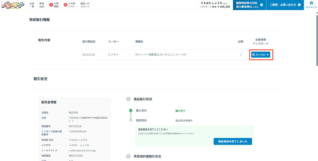The height and width of the screenshot is (161, 318).
Task: Click arrow icon on 書類発給等の対応 banner
Action: 261,5
